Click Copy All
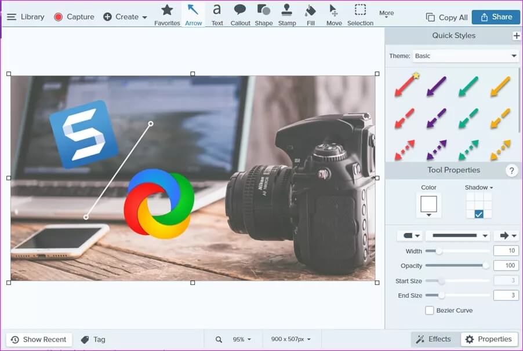 click(446, 17)
